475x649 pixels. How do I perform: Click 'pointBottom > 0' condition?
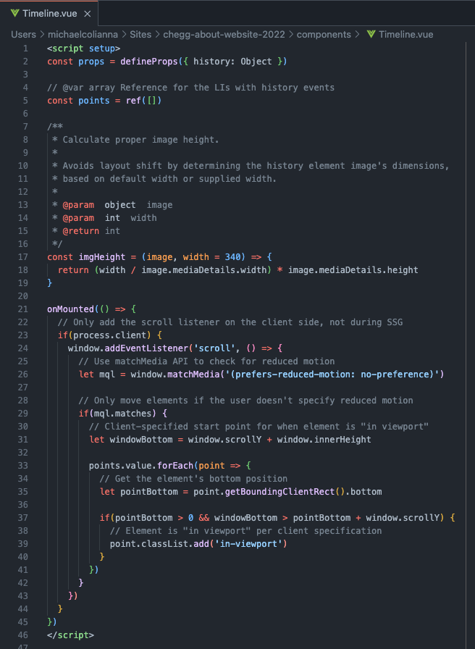[x=154, y=518]
